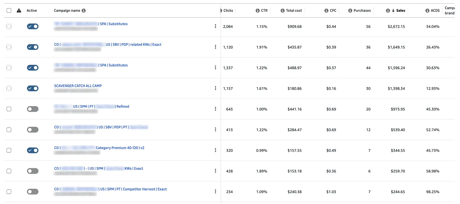460x204 pixels.
Task: Open the three-dot menu for Competitor Harvest campaign
Action: coord(216,192)
